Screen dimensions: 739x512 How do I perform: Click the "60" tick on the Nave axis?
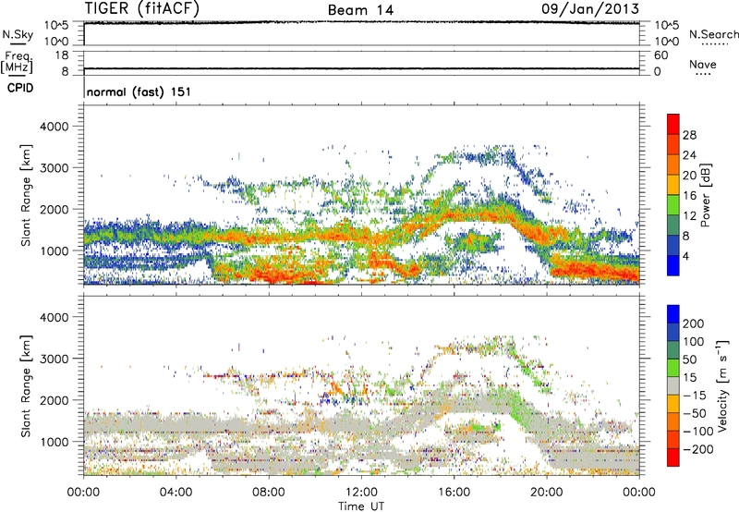click(x=661, y=55)
